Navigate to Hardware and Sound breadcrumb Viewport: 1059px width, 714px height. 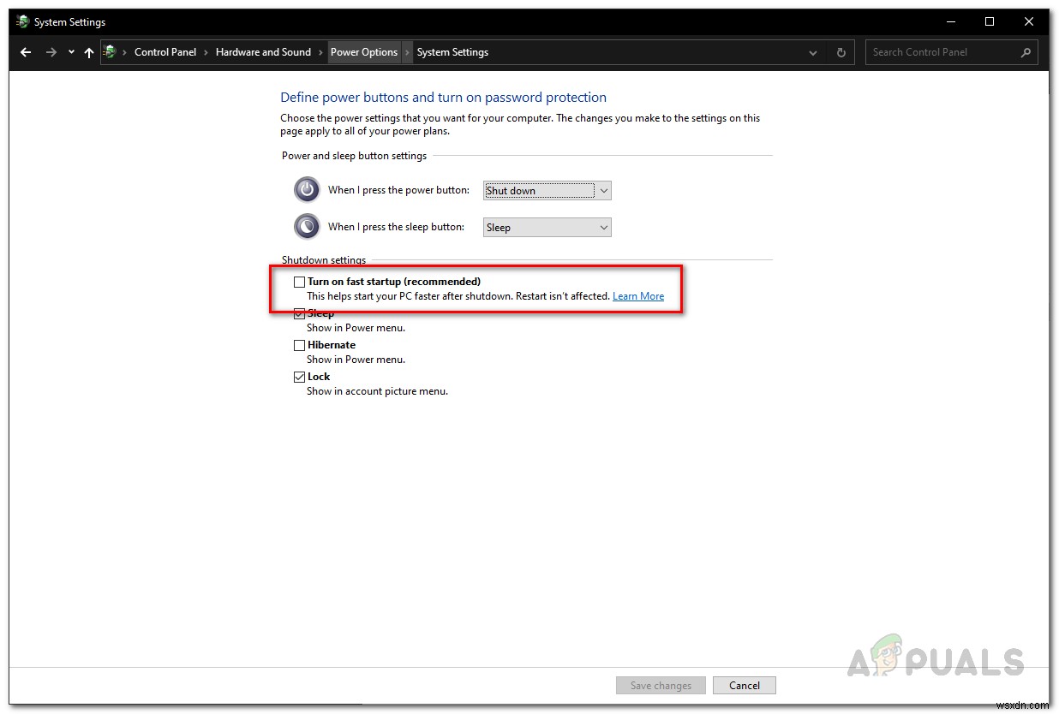263,52
